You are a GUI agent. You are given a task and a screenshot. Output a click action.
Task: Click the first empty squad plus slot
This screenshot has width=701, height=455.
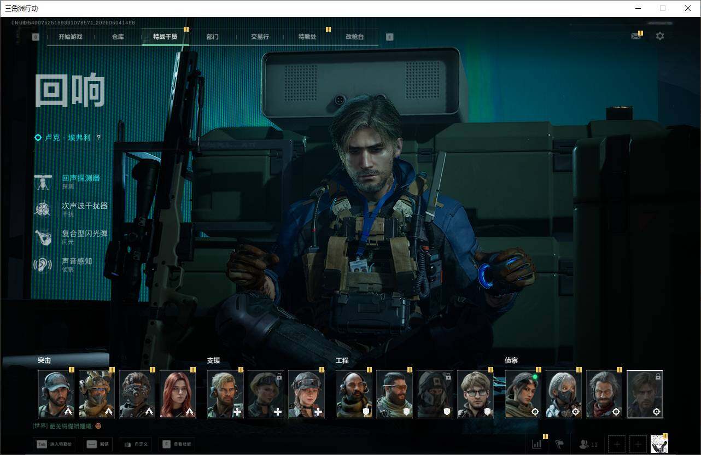pos(617,444)
